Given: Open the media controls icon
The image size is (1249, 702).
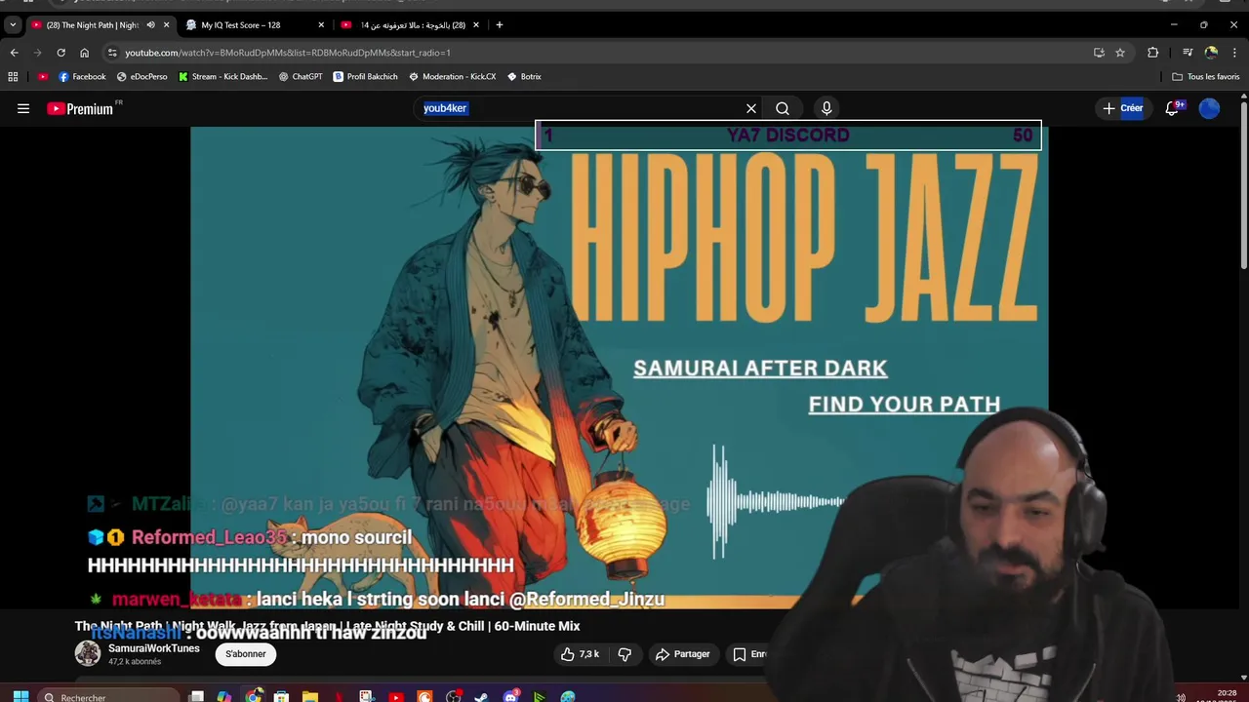Looking at the screenshot, I should (x=1188, y=53).
